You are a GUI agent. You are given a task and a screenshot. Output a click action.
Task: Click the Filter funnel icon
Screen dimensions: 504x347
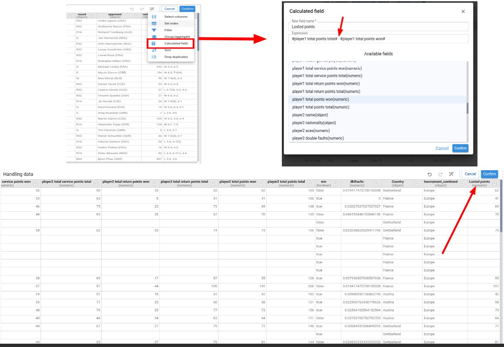tap(154, 30)
